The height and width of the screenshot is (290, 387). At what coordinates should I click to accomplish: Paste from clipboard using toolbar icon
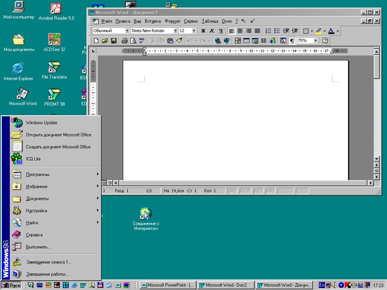170,41
